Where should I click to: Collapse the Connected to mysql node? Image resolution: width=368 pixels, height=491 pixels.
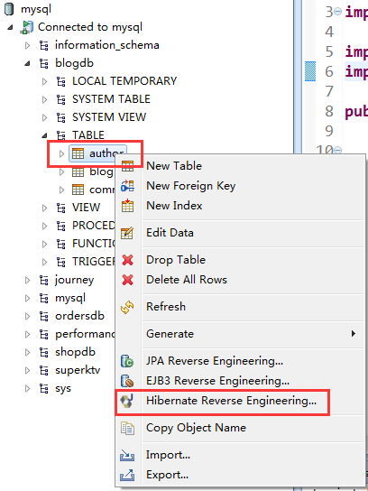(x=10, y=28)
